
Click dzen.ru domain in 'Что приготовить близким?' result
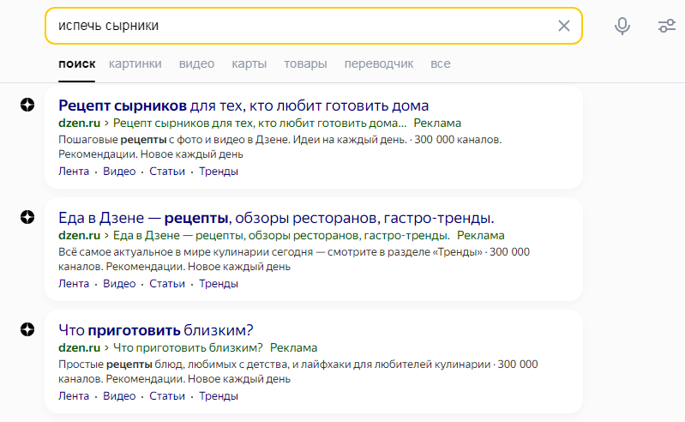click(80, 347)
